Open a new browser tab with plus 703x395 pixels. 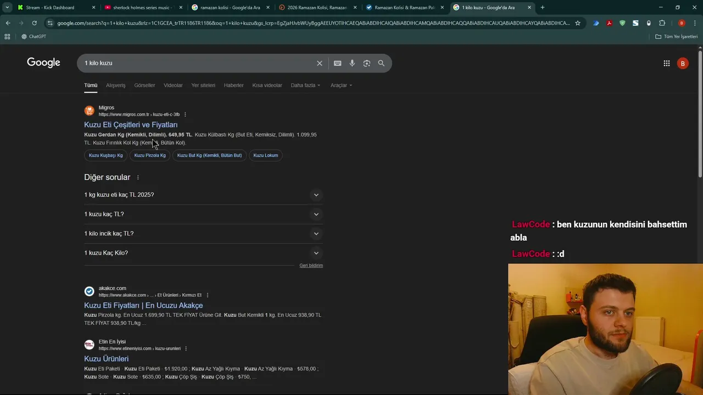543,7
